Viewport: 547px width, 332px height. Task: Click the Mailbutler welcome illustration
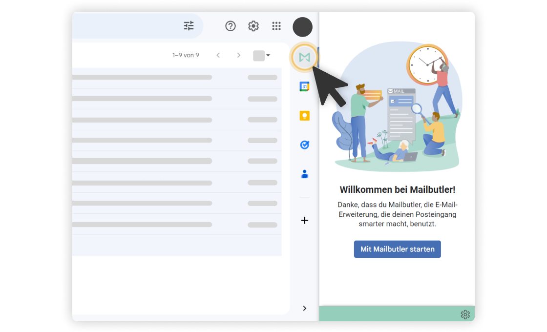tap(398, 106)
